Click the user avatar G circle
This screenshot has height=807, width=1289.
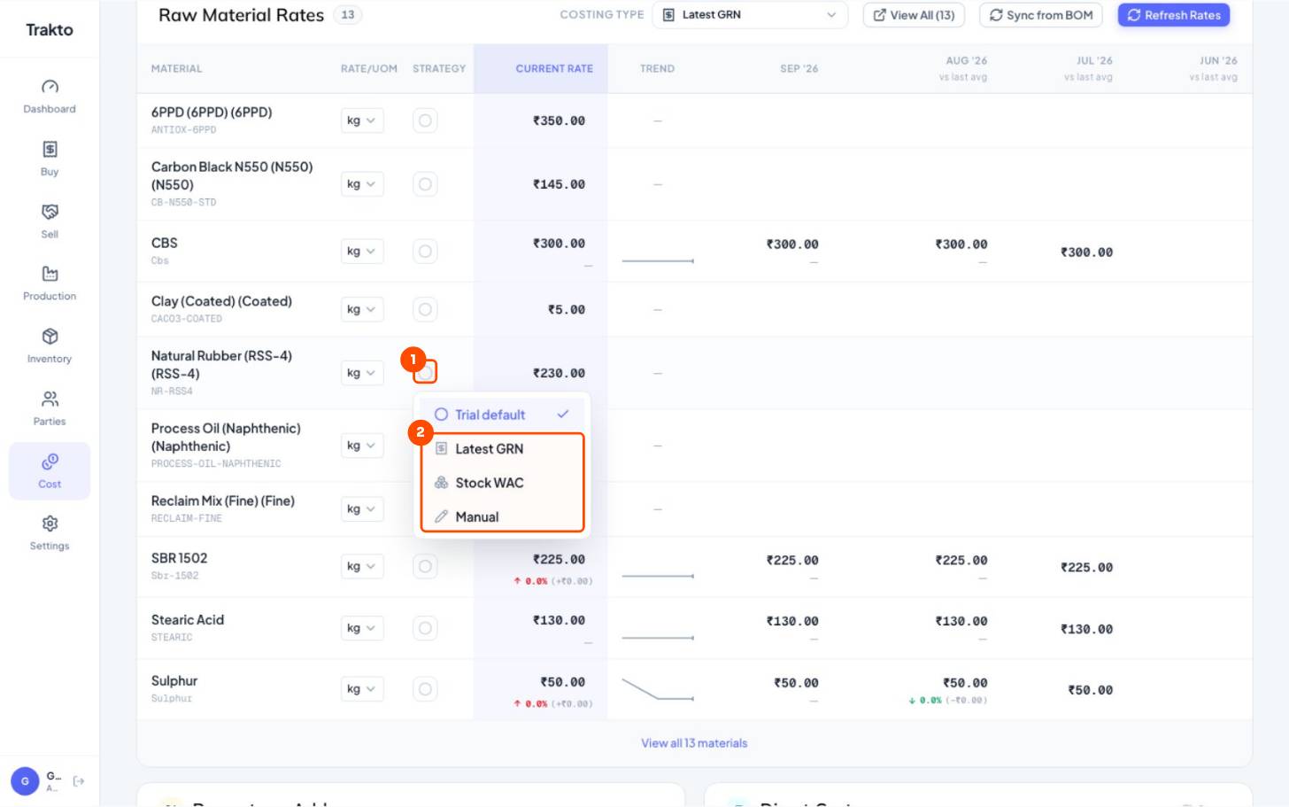pyautogui.click(x=25, y=781)
